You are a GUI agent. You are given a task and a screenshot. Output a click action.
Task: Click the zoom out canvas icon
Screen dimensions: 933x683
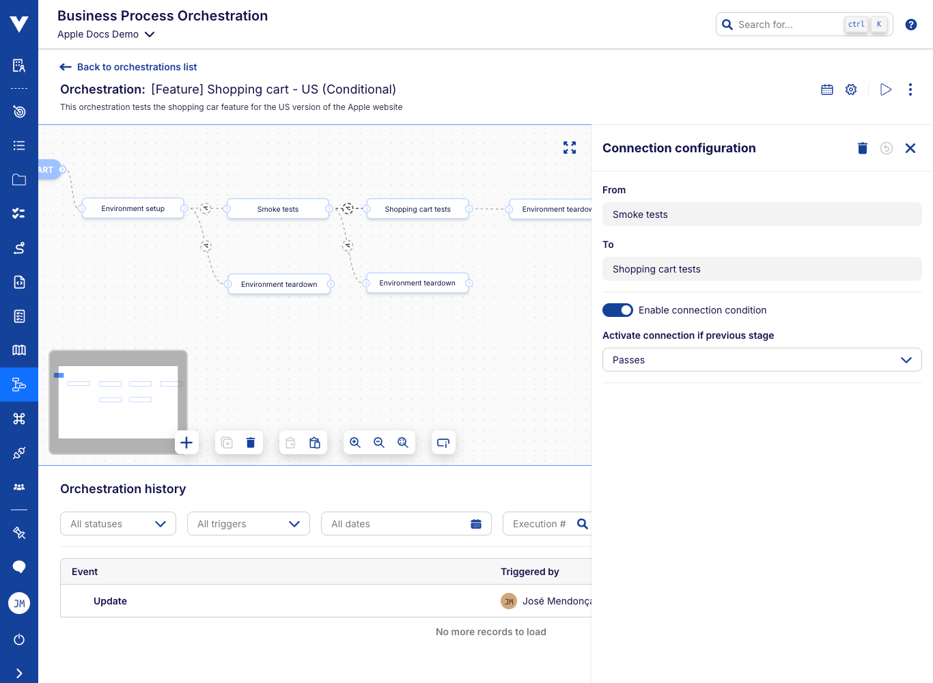(x=379, y=443)
